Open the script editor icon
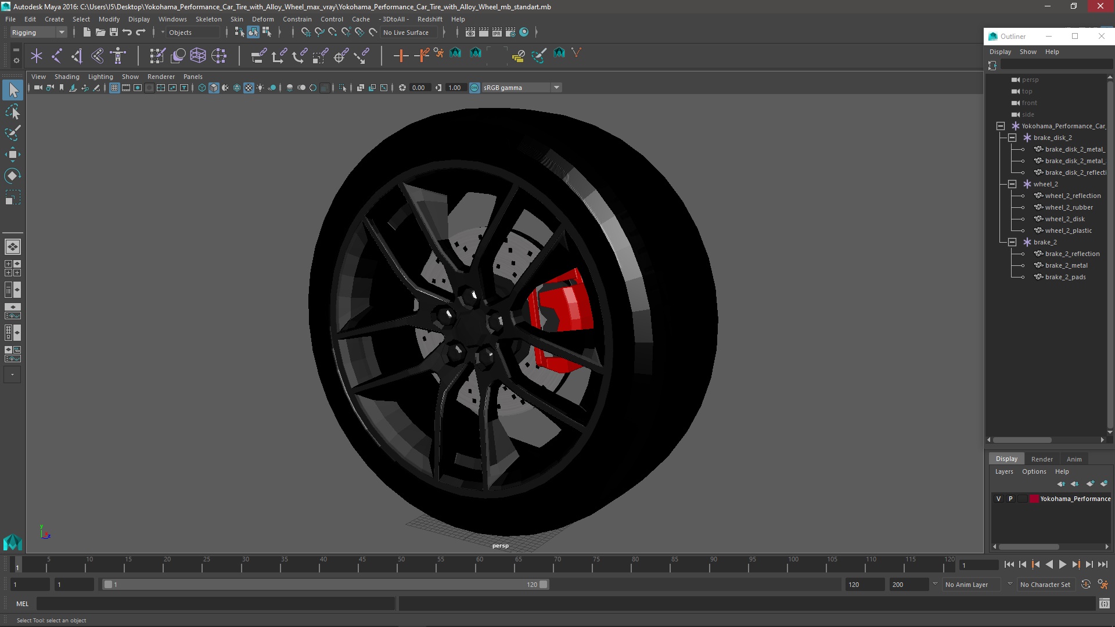The height and width of the screenshot is (627, 1115). [x=1104, y=604]
